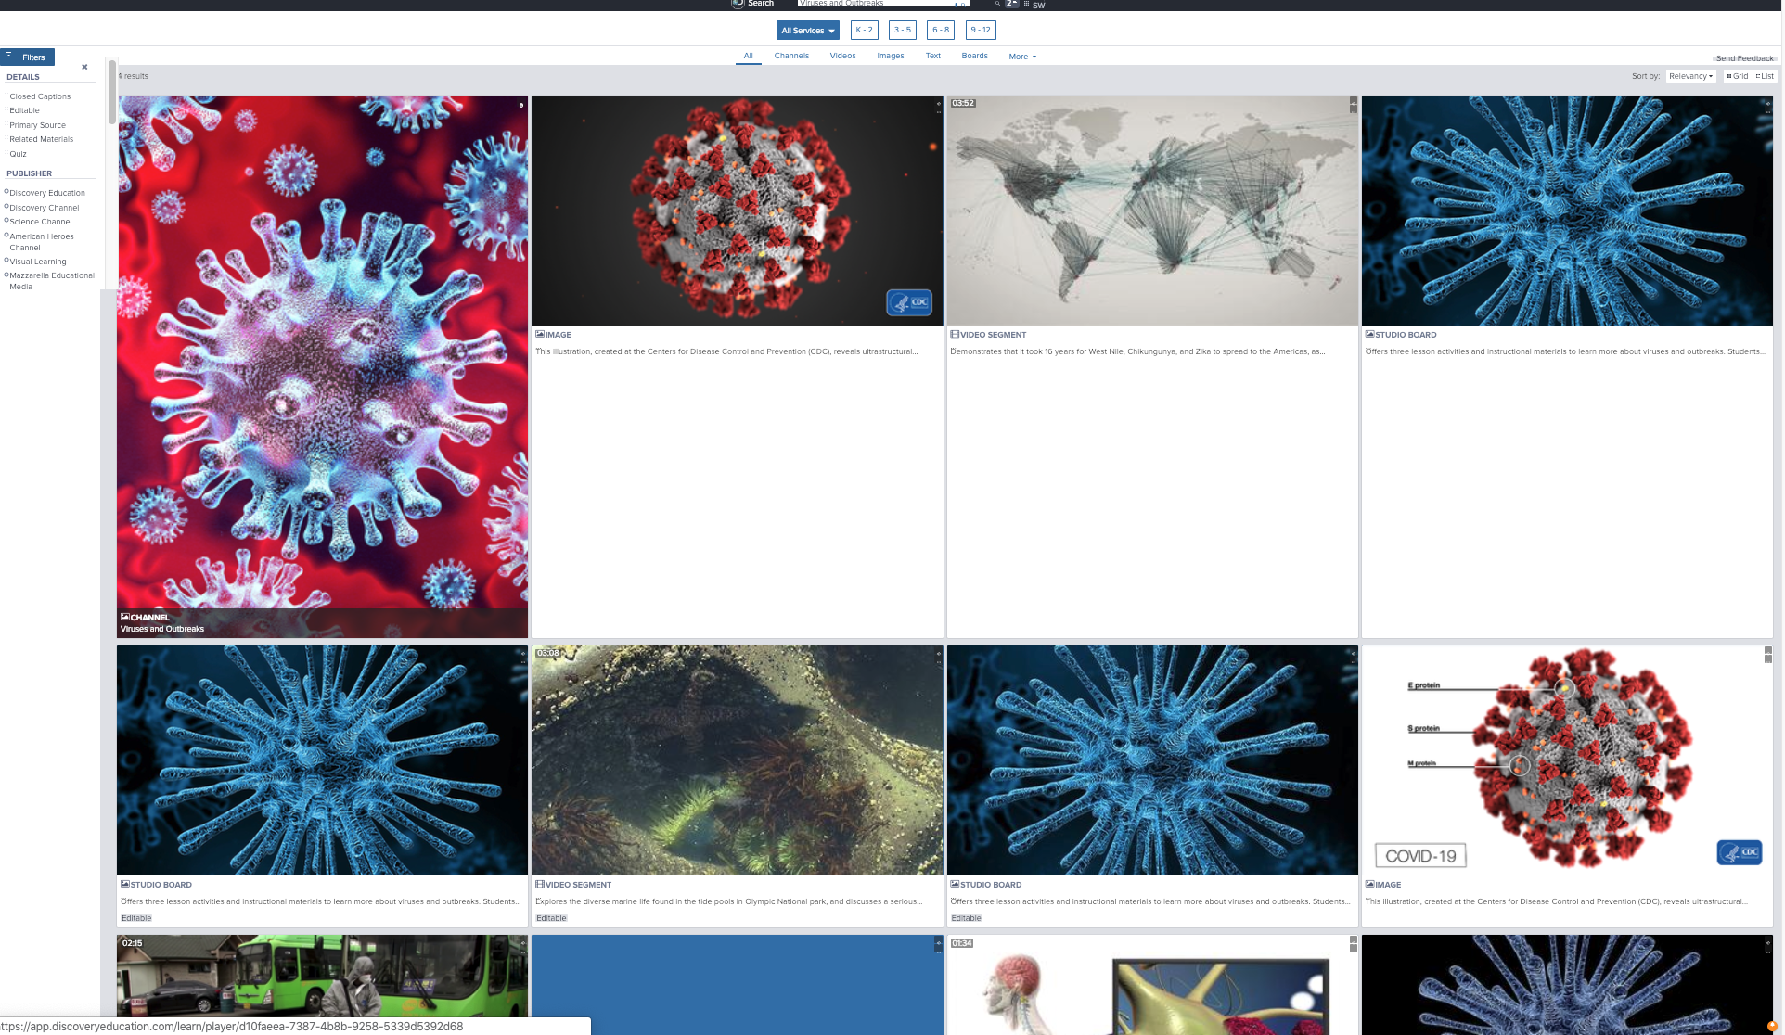Click the filter funnel icon on Filters button
1785x1035 pixels.
click(9, 55)
